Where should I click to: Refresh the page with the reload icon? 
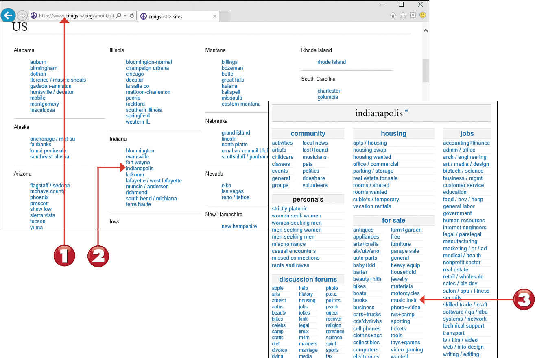click(132, 16)
